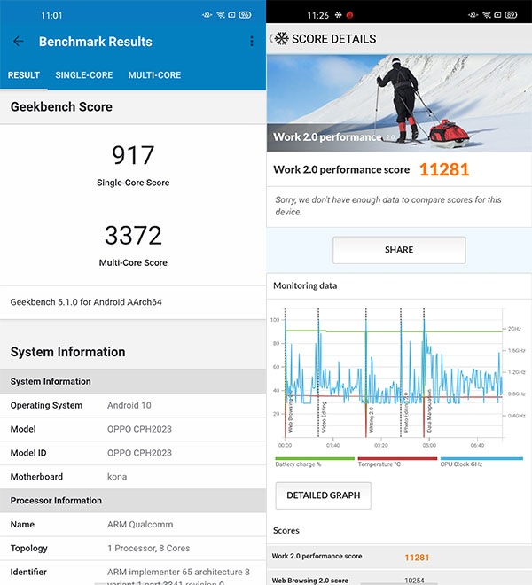
Task: Tap the Work 2.0 performance banner image
Action: (399, 103)
